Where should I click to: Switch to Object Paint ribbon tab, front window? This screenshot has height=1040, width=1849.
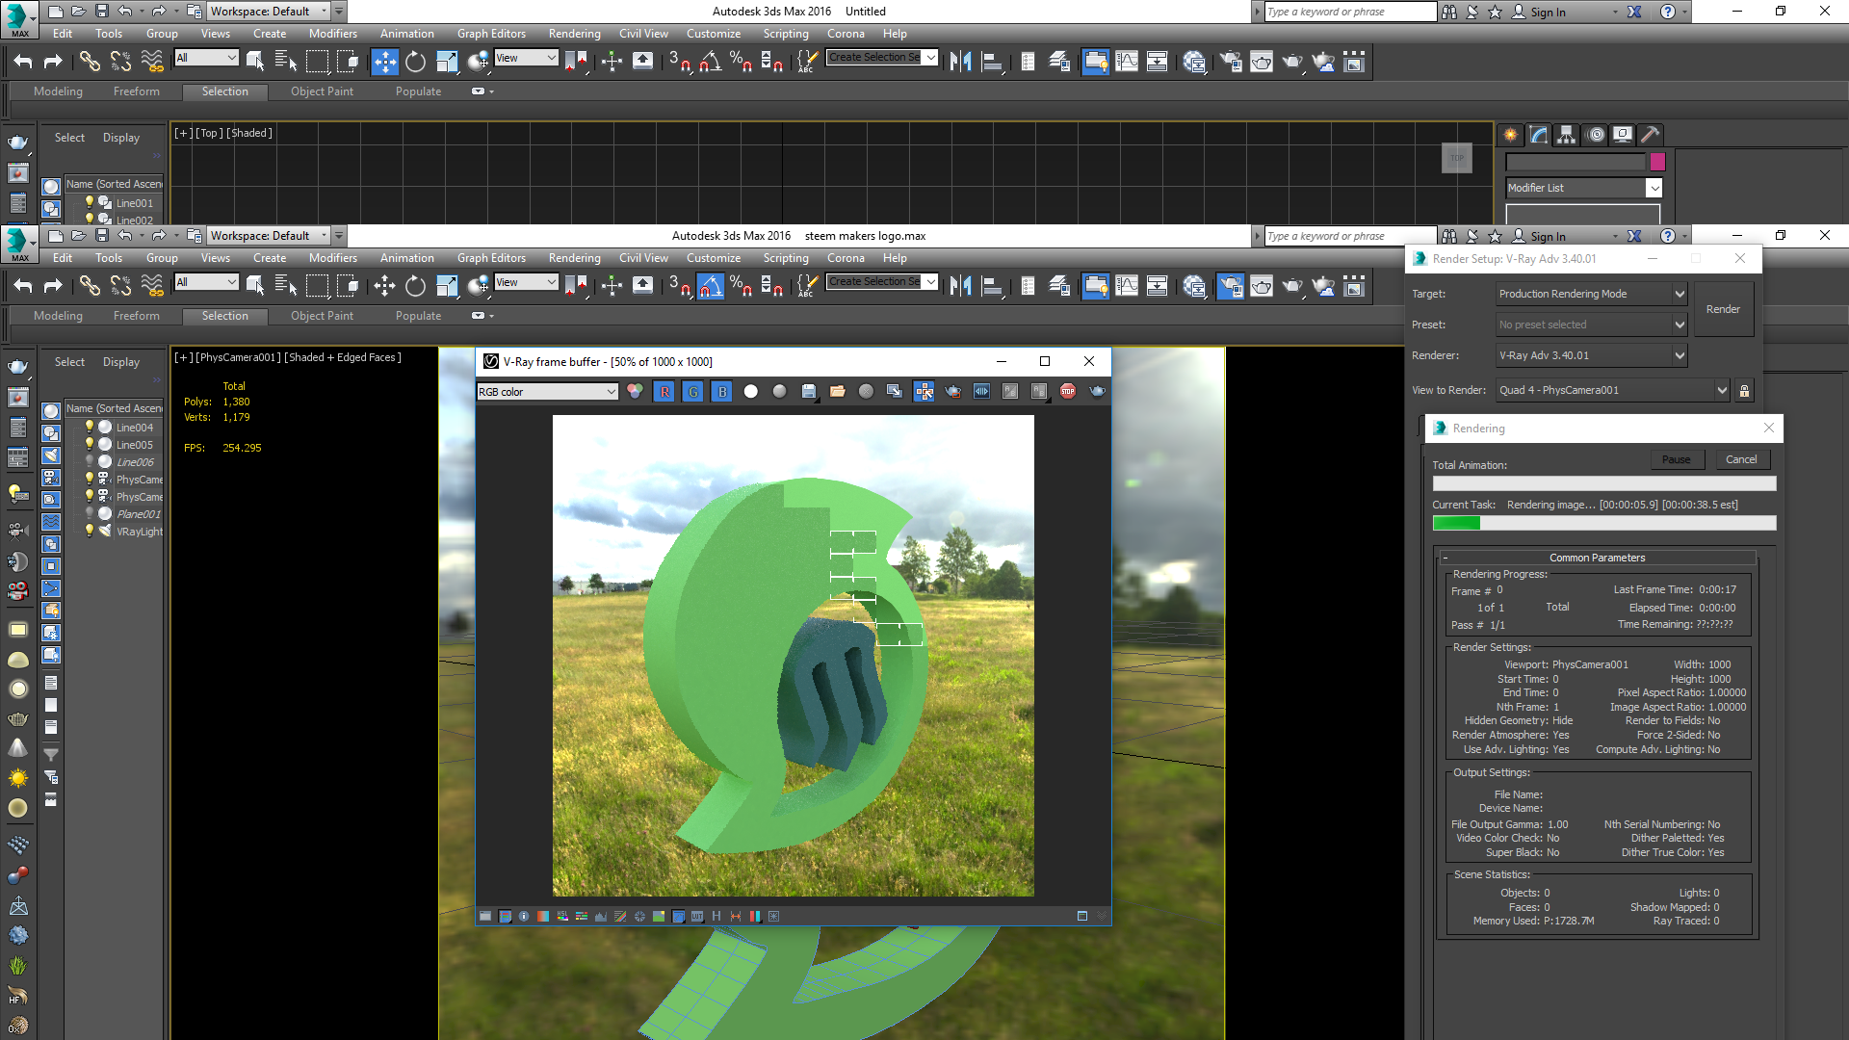point(322,316)
